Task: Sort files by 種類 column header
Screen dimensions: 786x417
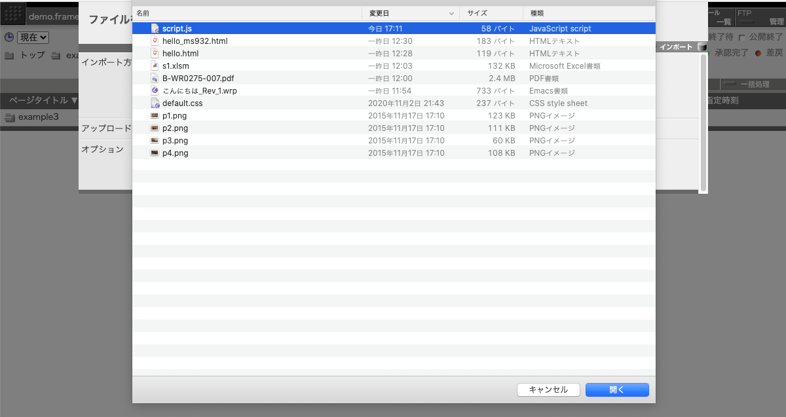Action: click(588, 13)
